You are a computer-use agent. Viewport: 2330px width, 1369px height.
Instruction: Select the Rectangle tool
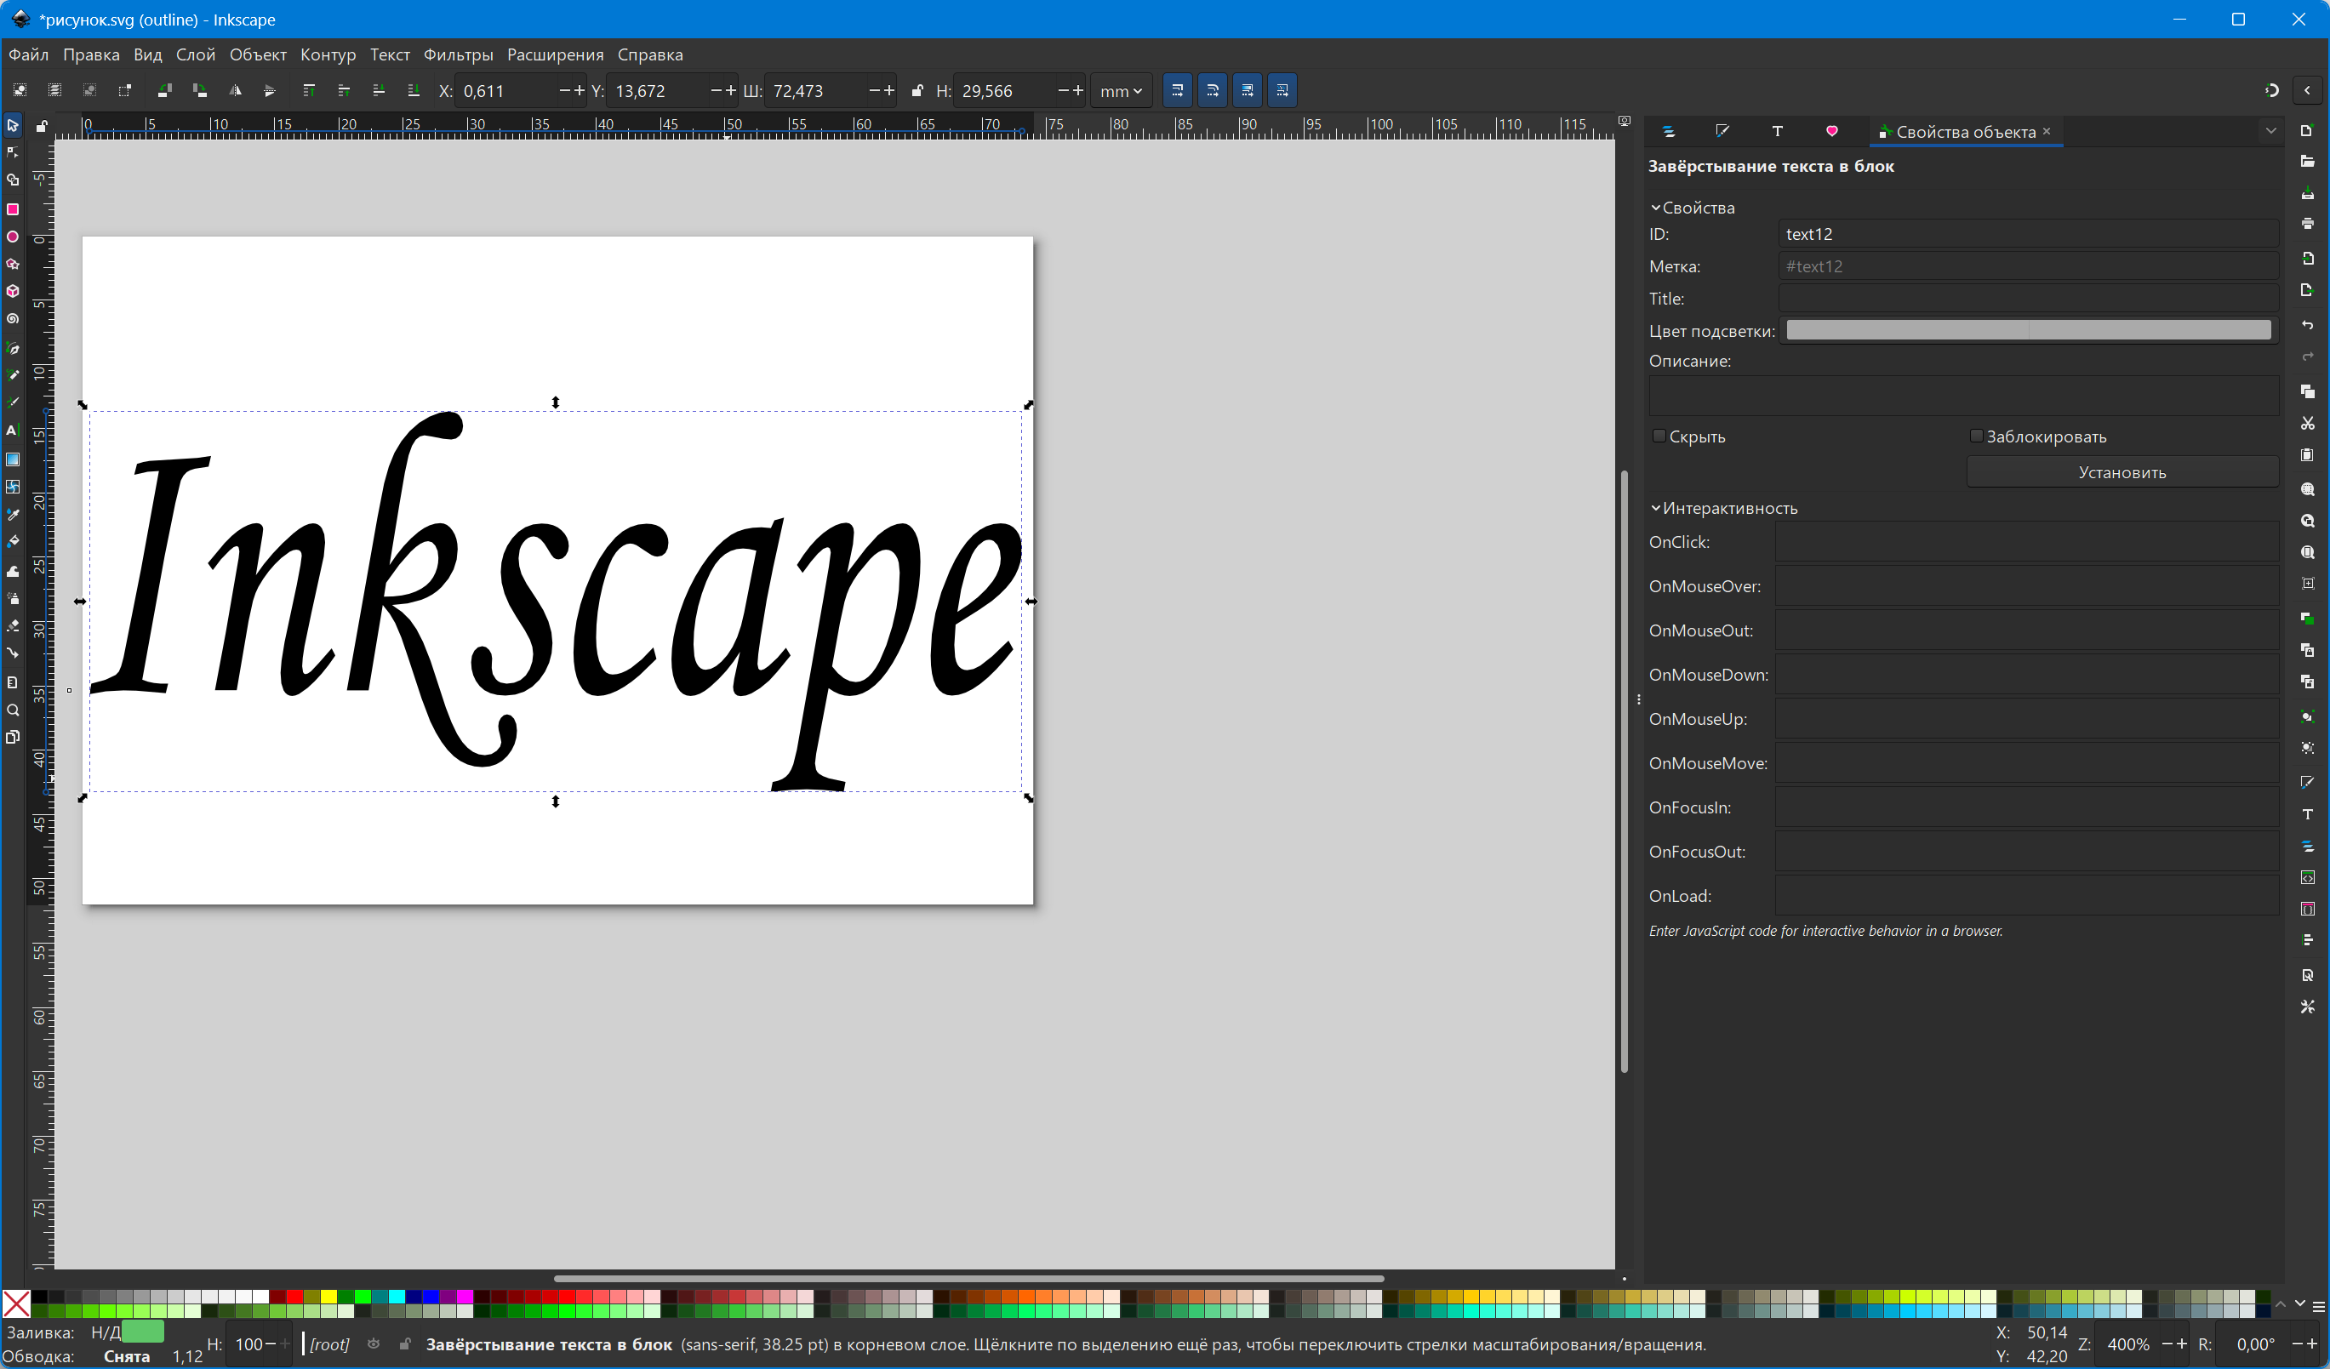pyautogui.click(x=13, y=209)
